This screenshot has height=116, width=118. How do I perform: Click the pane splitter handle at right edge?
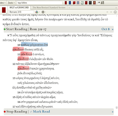pyautogui.click(x=117, y=108)
